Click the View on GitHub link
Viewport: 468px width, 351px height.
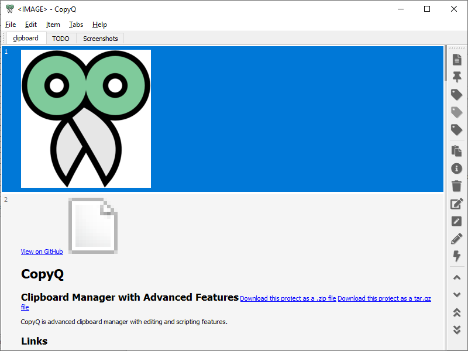pos(42,252)
